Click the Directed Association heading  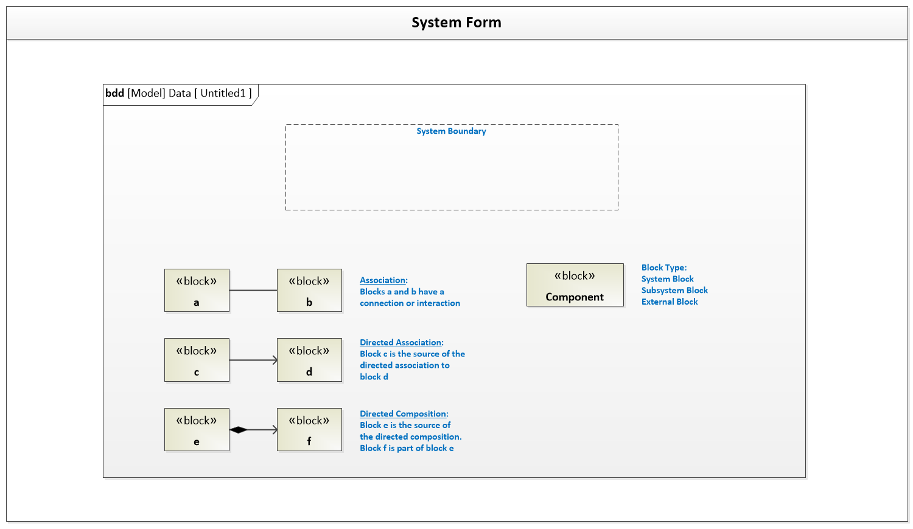pos(402,343)
